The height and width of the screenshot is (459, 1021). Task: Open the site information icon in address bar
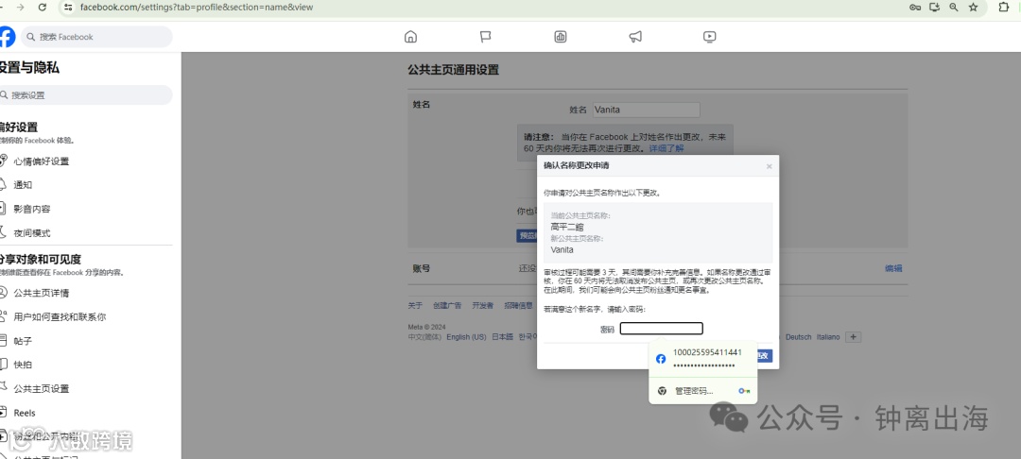coord(68,7)
